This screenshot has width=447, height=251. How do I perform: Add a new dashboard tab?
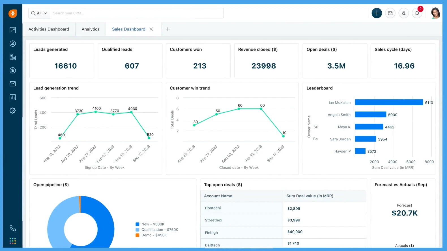(168, 29)
